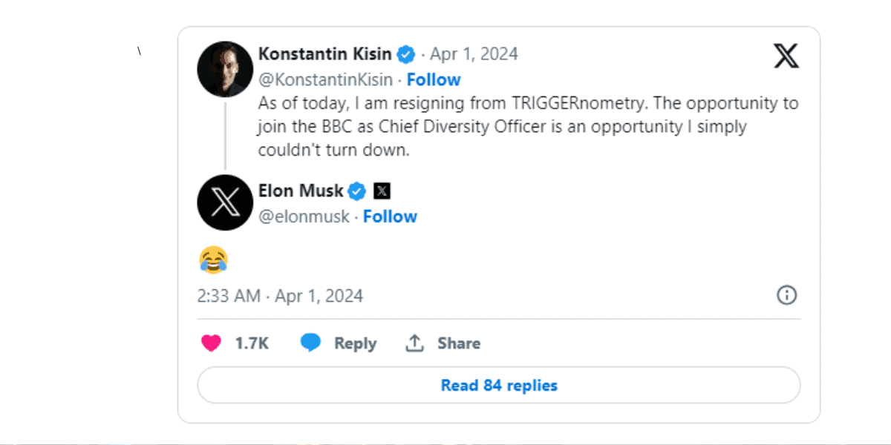The image size is (891, 445).
Task: Open the 2:33 AM · Apr 1, 2024 timestamp
Action: click(280, 296)
